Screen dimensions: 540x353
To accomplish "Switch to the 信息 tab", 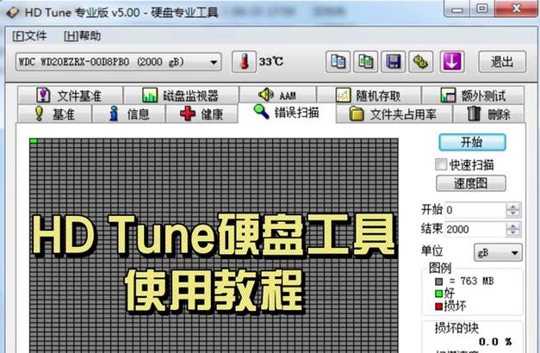I will pyautogui.click(x=129, y=114).
